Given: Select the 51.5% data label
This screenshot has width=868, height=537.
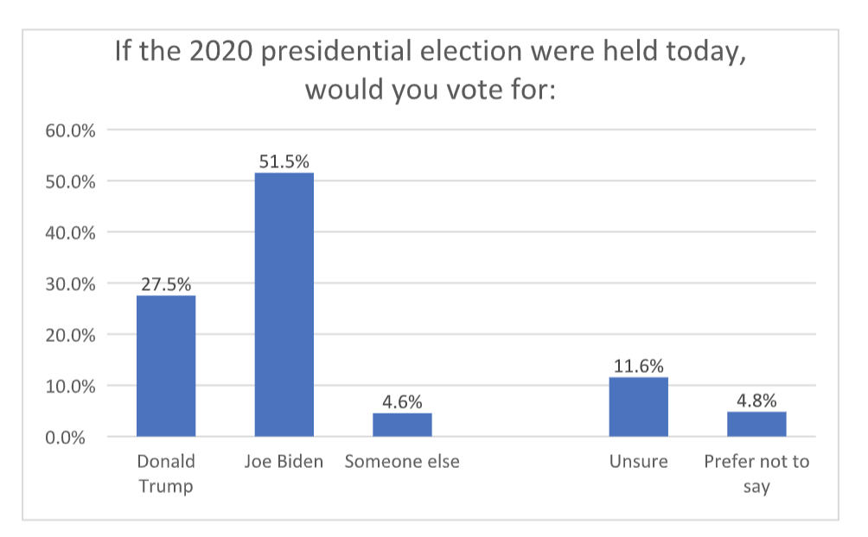Looking at the screenshot, I should click(x=284, y=161).
